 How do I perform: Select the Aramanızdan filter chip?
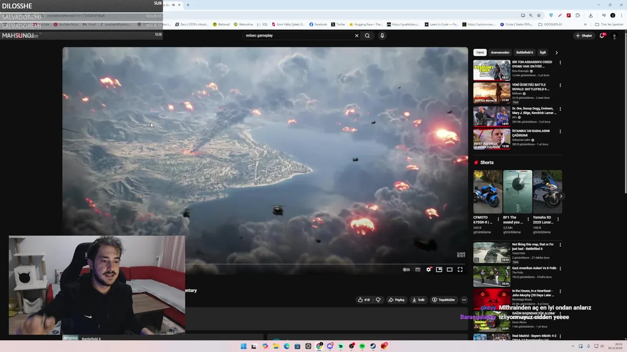tap(500, 52)
